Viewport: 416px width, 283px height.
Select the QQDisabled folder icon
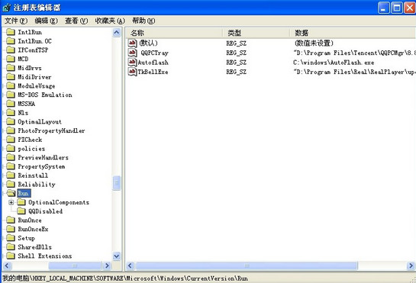pos(21,211)
